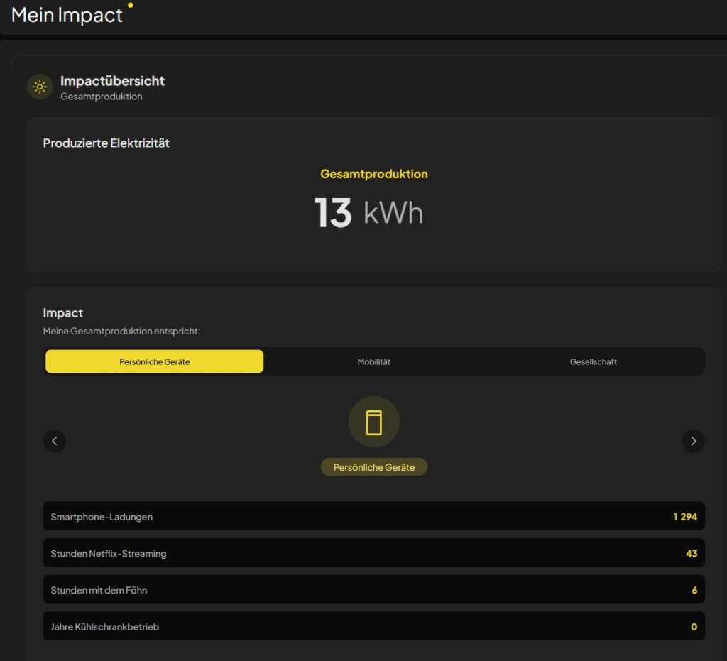
Task: Click the 6 hairdryer hours value
Action: 694,589
